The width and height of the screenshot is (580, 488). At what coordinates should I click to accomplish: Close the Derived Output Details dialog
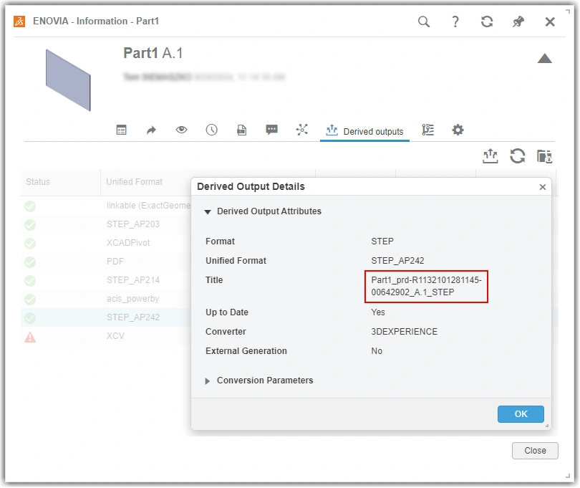pos(543,187)
